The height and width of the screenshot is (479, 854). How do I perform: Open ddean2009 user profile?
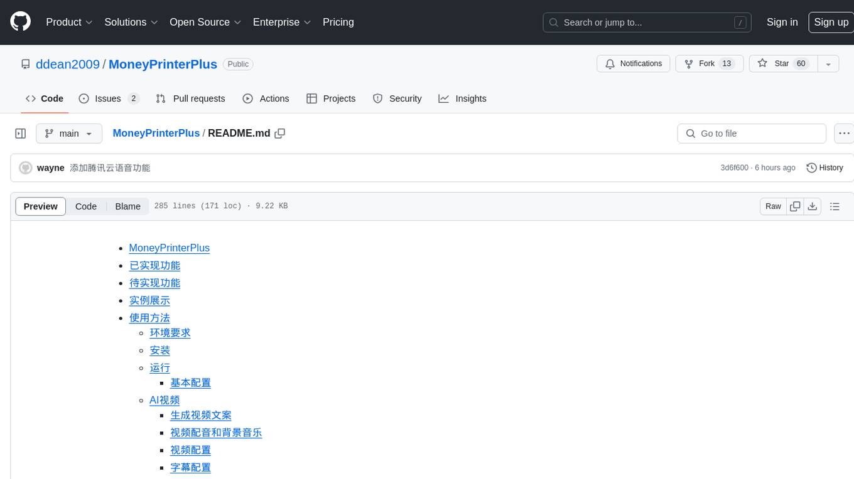point(68,64)
